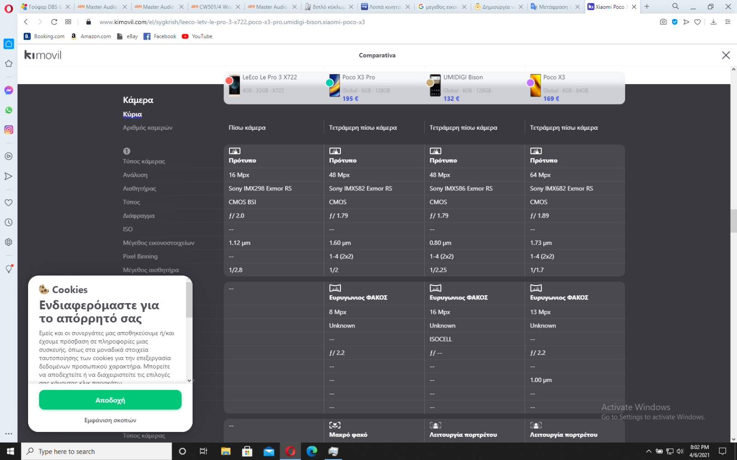Viewport: 737px width, 460px height.
Task: Click teal color dot on Poco X3 Pro
Action: [x=329, y=83]
